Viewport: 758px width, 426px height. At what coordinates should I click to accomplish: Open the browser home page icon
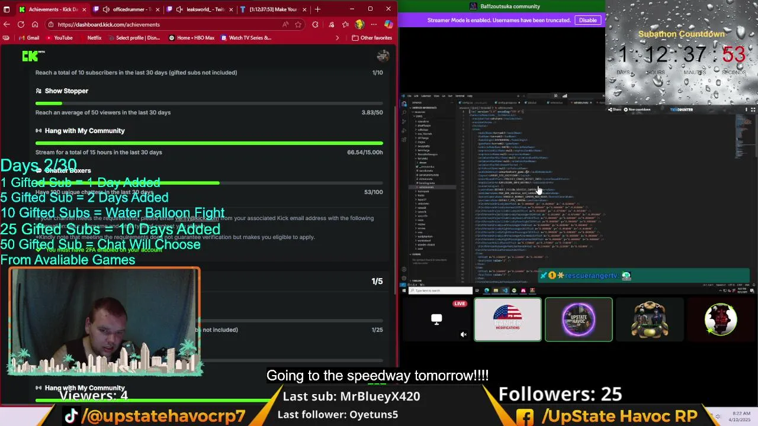coord(35,24)
